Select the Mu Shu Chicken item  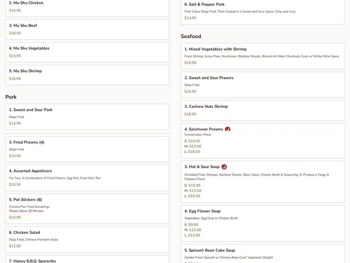pyautogui.click(x=87, y=7)
